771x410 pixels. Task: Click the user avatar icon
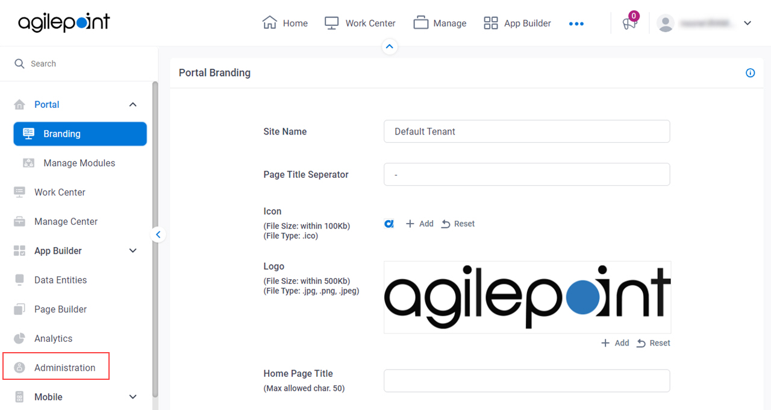[x=665, y=24]
